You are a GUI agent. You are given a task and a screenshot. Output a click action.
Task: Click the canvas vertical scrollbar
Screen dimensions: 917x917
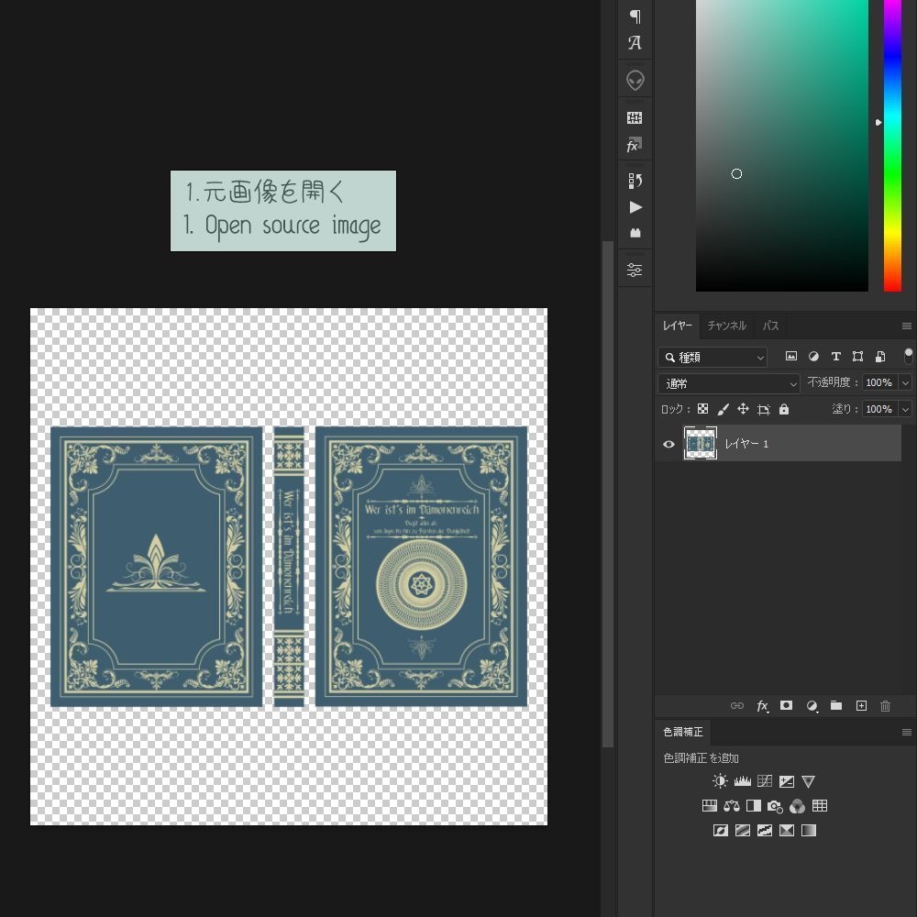tap(608, 494)
